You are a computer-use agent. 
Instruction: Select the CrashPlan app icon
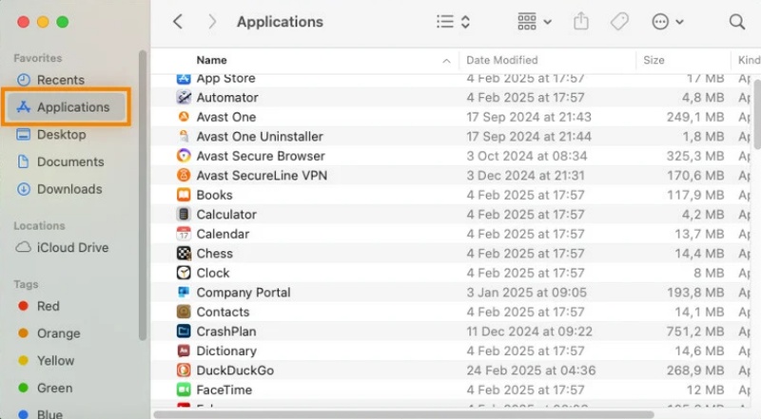tap(184, 332)
